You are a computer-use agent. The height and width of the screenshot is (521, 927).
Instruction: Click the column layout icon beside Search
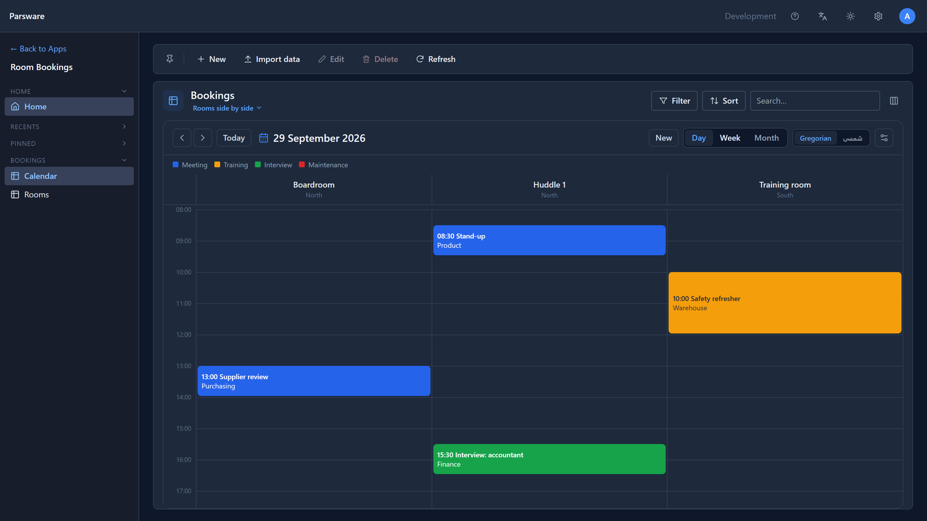point(894,101)
